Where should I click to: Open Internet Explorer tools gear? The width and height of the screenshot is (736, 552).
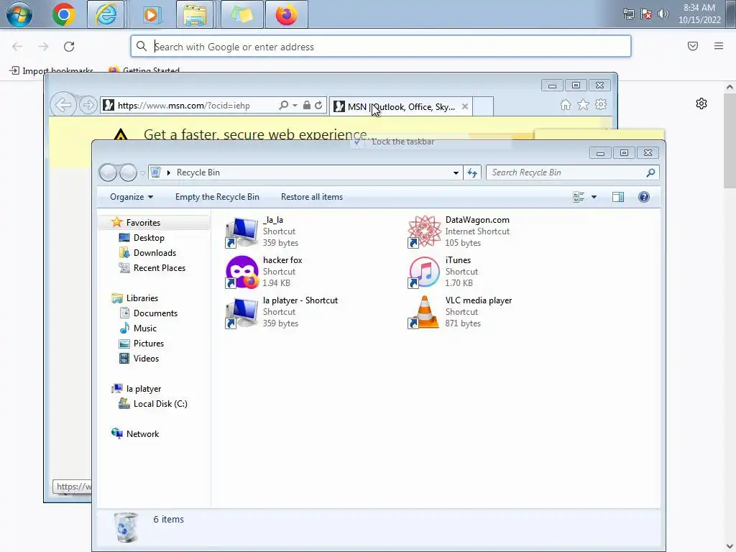[x=601, y=105]
